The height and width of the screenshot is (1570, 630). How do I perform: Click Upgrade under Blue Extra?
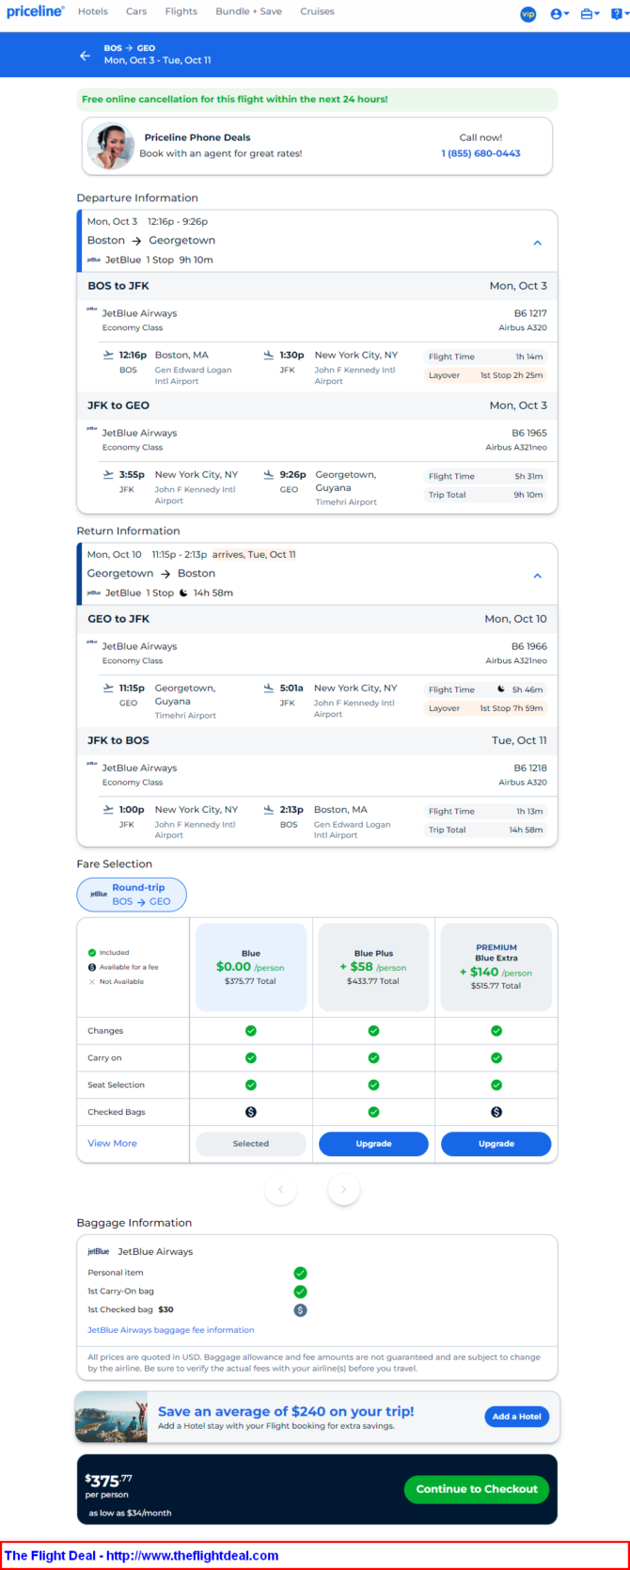coord(496,1144)
